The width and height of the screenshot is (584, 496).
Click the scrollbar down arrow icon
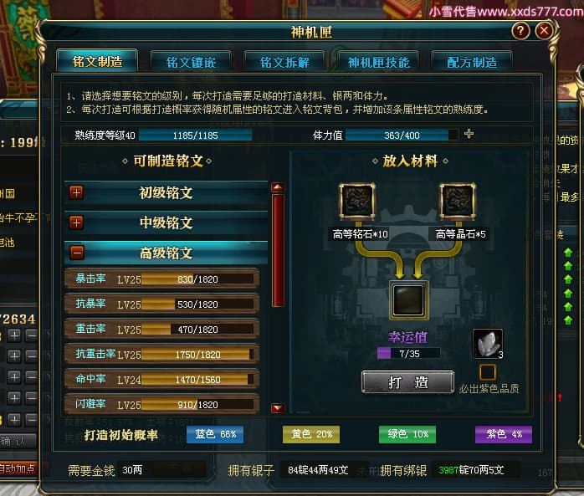[278, 408]
